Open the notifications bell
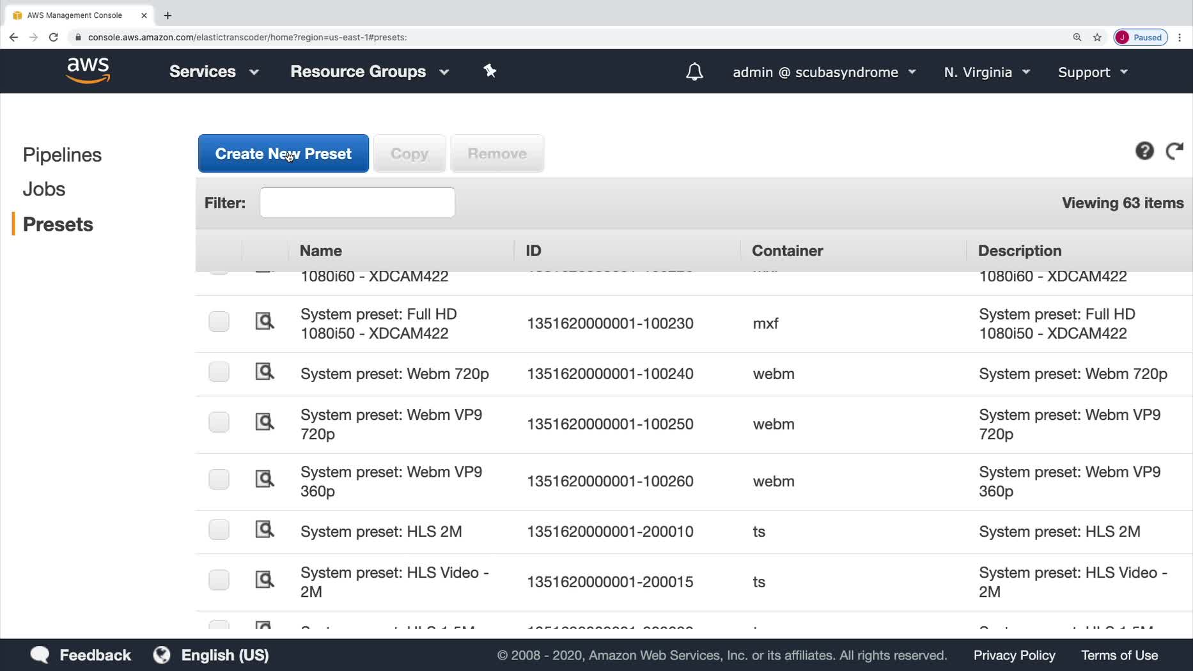The height and width of the screenshot is (671, 1193). coord(694,72)
